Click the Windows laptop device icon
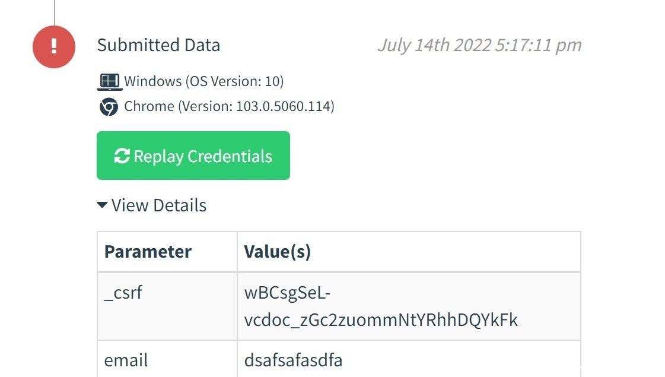 click(x=109, y=81)
